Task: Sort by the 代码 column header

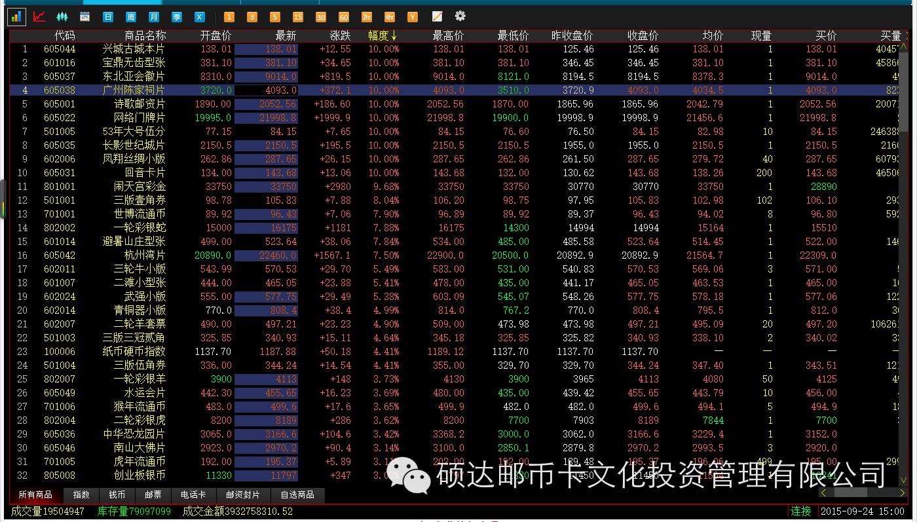Action: click(x=64, y=36)
